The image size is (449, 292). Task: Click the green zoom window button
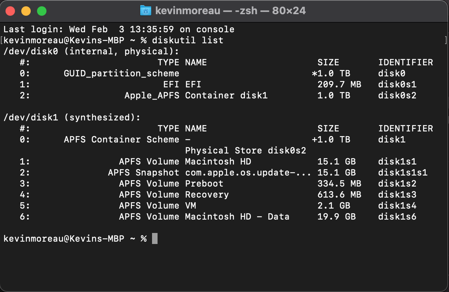pos(42,11)
